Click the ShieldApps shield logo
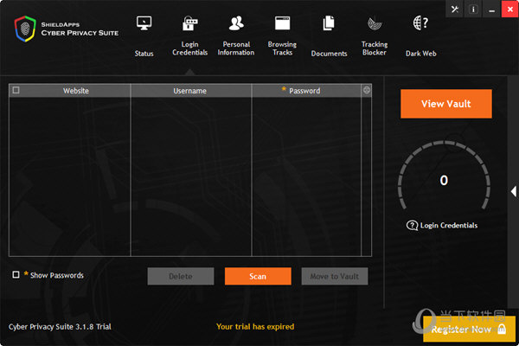Image resolution: width=519 pixels, height=346 pixels. [x=25, y=29]
